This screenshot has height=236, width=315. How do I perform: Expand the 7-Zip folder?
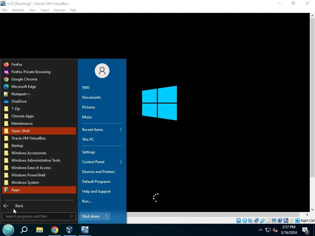coord(39,109)
